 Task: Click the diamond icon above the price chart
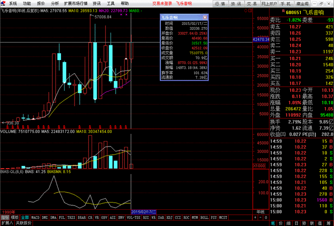pos(246,10)
